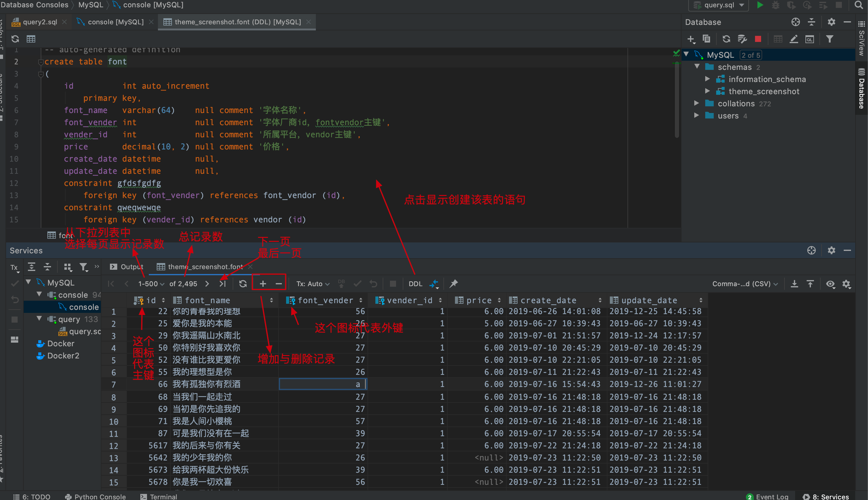Open the Output tab in Services

(x=127, y=267)
